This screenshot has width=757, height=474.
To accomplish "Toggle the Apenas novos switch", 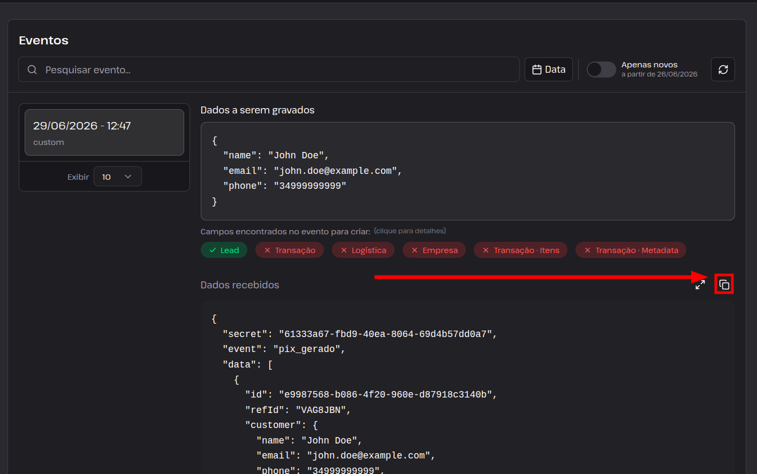I will point(601,70).
